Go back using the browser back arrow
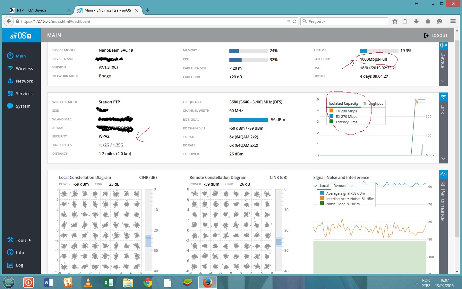This screenshot has height=289, width=462. point(9,21)
